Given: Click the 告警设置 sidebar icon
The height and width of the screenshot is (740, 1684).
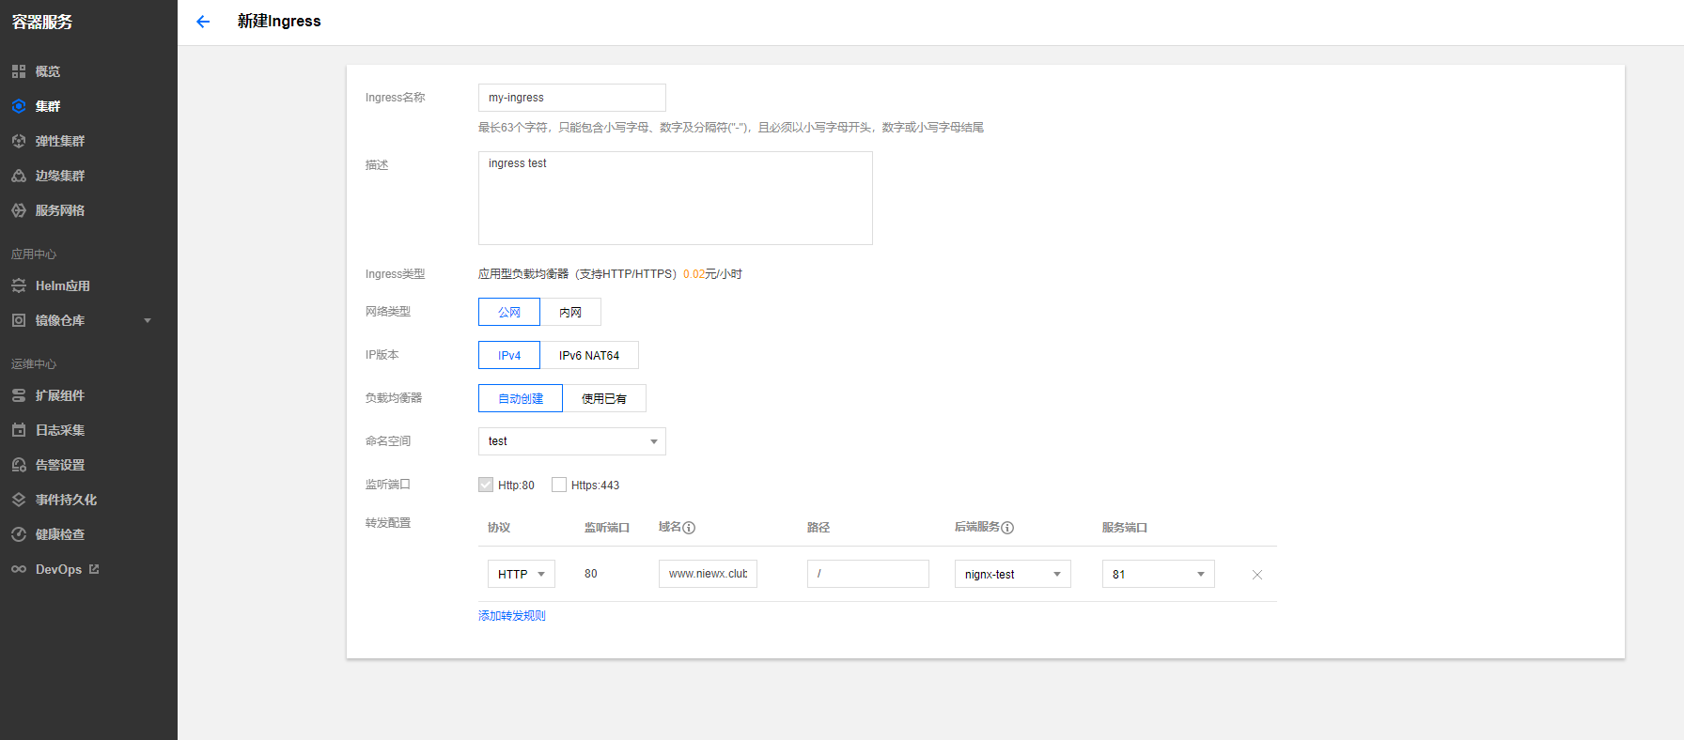Looking at the screenshot, I should [19, 465].
